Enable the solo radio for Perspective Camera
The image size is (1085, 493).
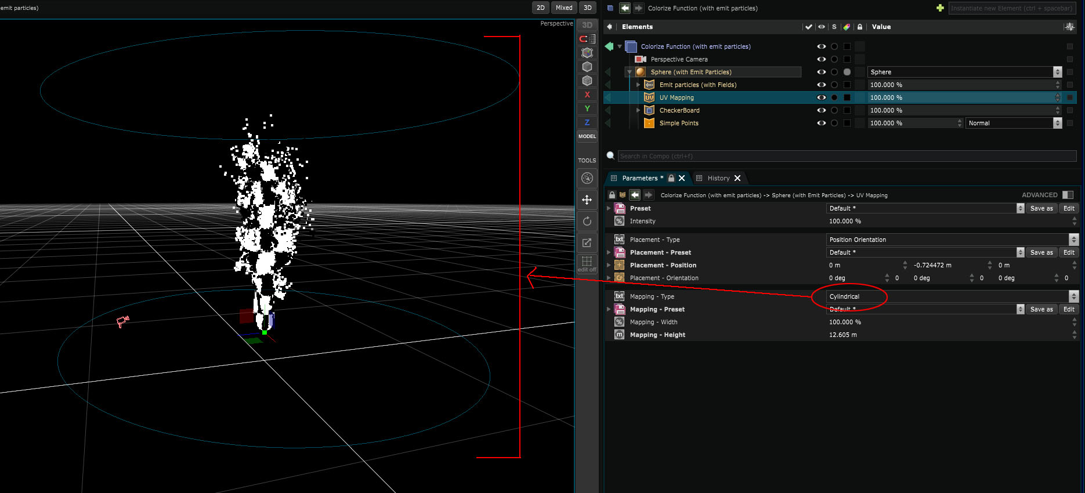click(x=834, y=59)
